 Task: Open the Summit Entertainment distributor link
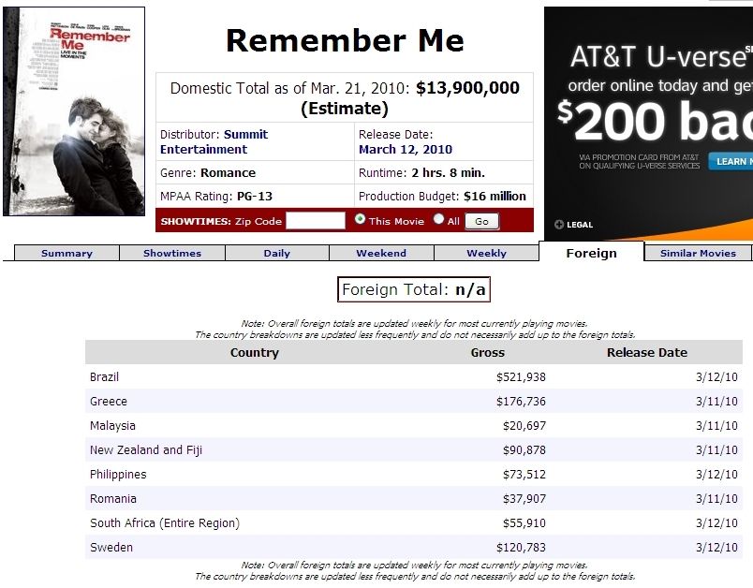point(214,141)
